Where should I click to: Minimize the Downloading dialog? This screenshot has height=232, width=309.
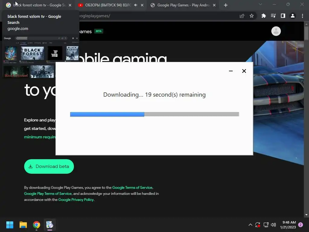coord(231,71)
